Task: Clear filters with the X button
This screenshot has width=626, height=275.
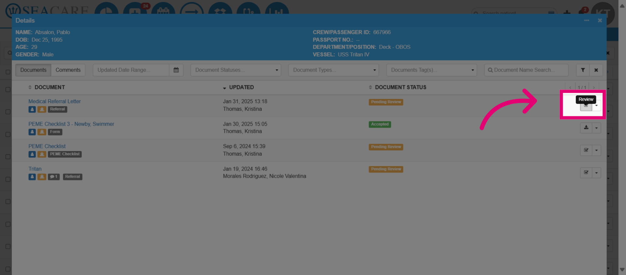Action: (x=596, y=70)
